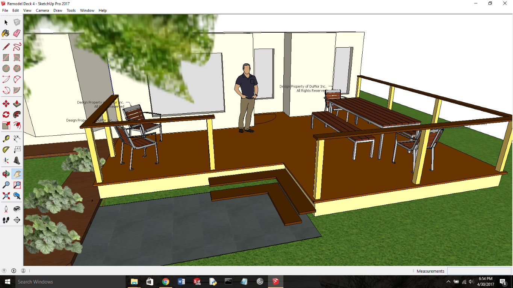Image resolution: width=513 pixels, height=288 pixels.
Task: Select the 3D Text tool
Action: [x=17, y=160]
